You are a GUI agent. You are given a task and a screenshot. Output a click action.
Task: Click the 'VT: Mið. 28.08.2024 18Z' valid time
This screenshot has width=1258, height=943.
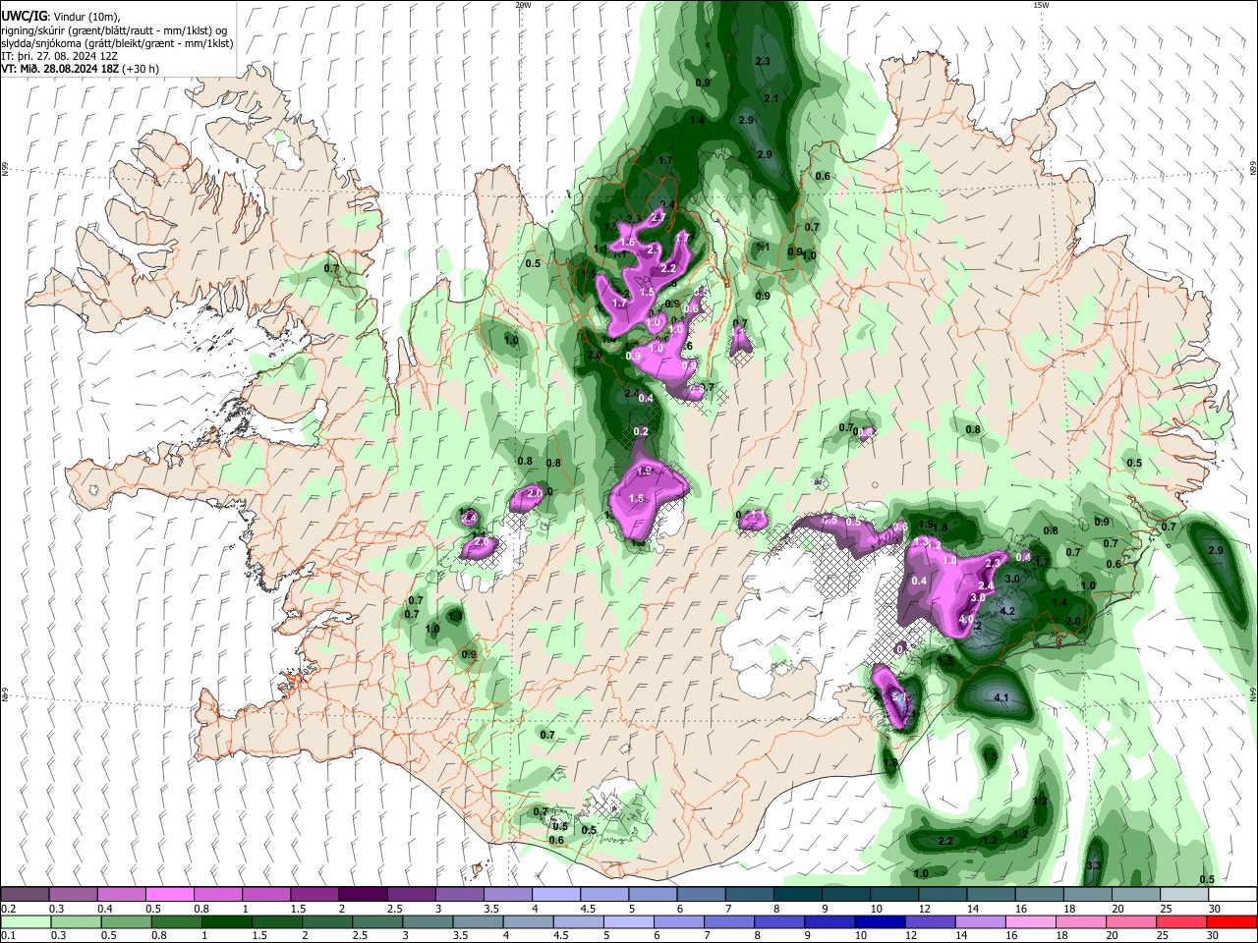[60, 69]
